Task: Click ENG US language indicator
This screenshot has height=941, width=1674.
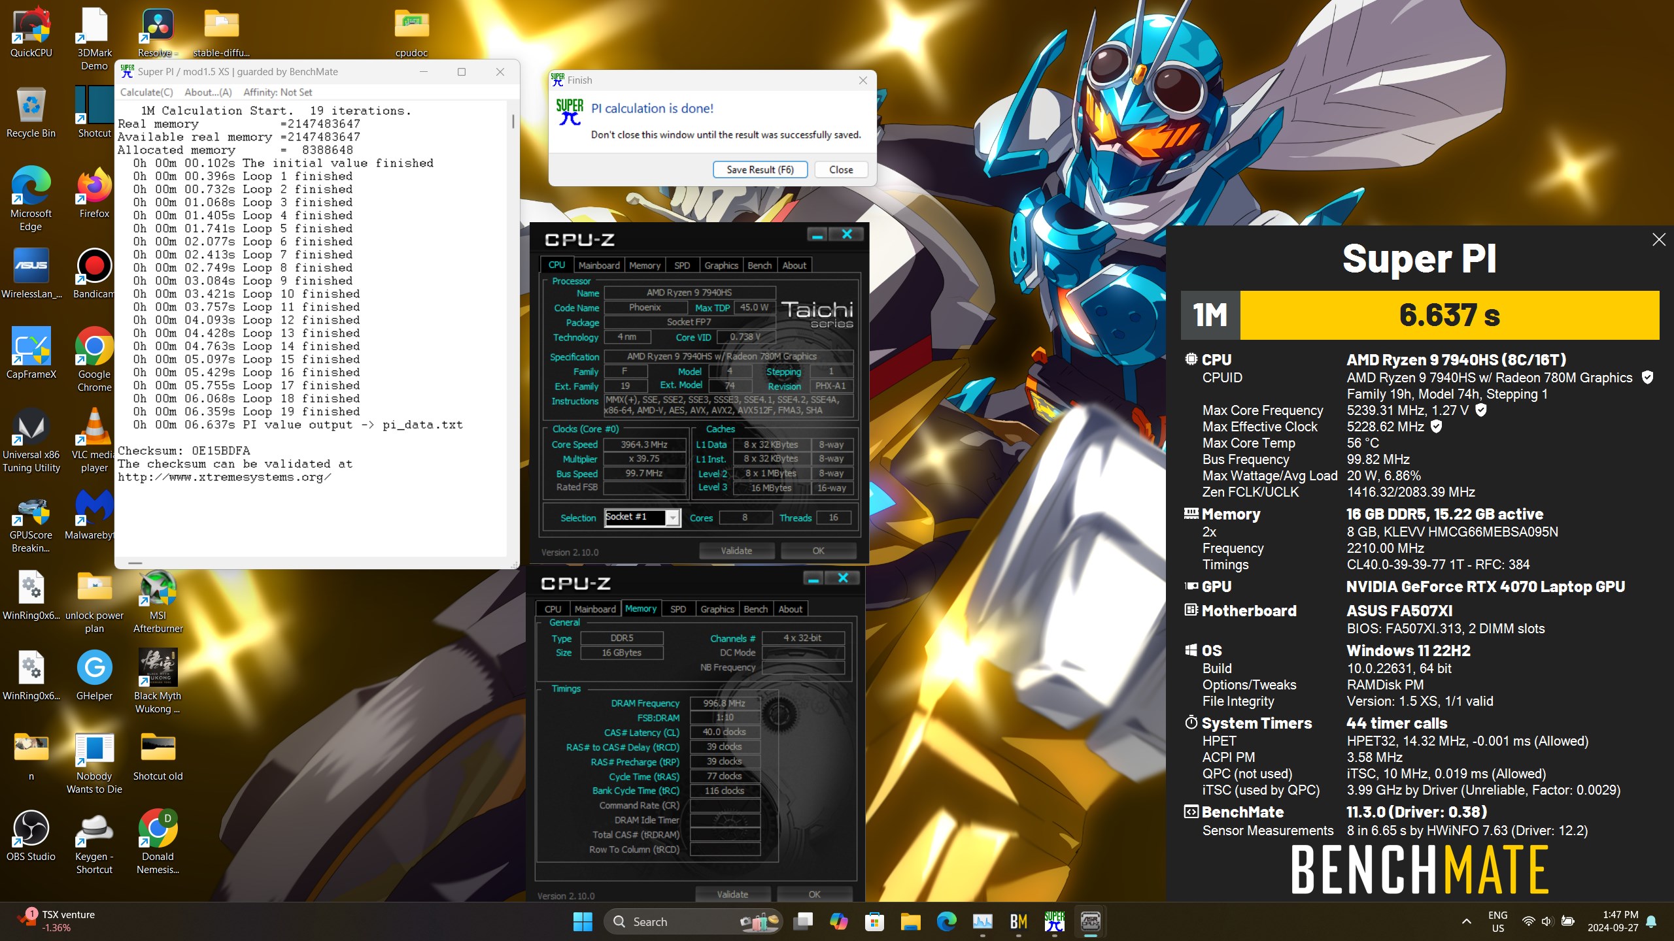Action: pyautogui.click(x=1497, y=921)
